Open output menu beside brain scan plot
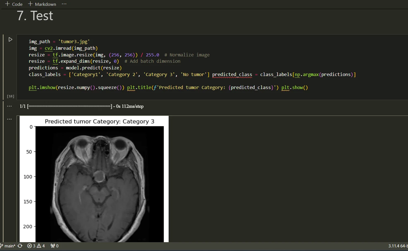The width and height of the screenshot is (408, 251). 9,119
